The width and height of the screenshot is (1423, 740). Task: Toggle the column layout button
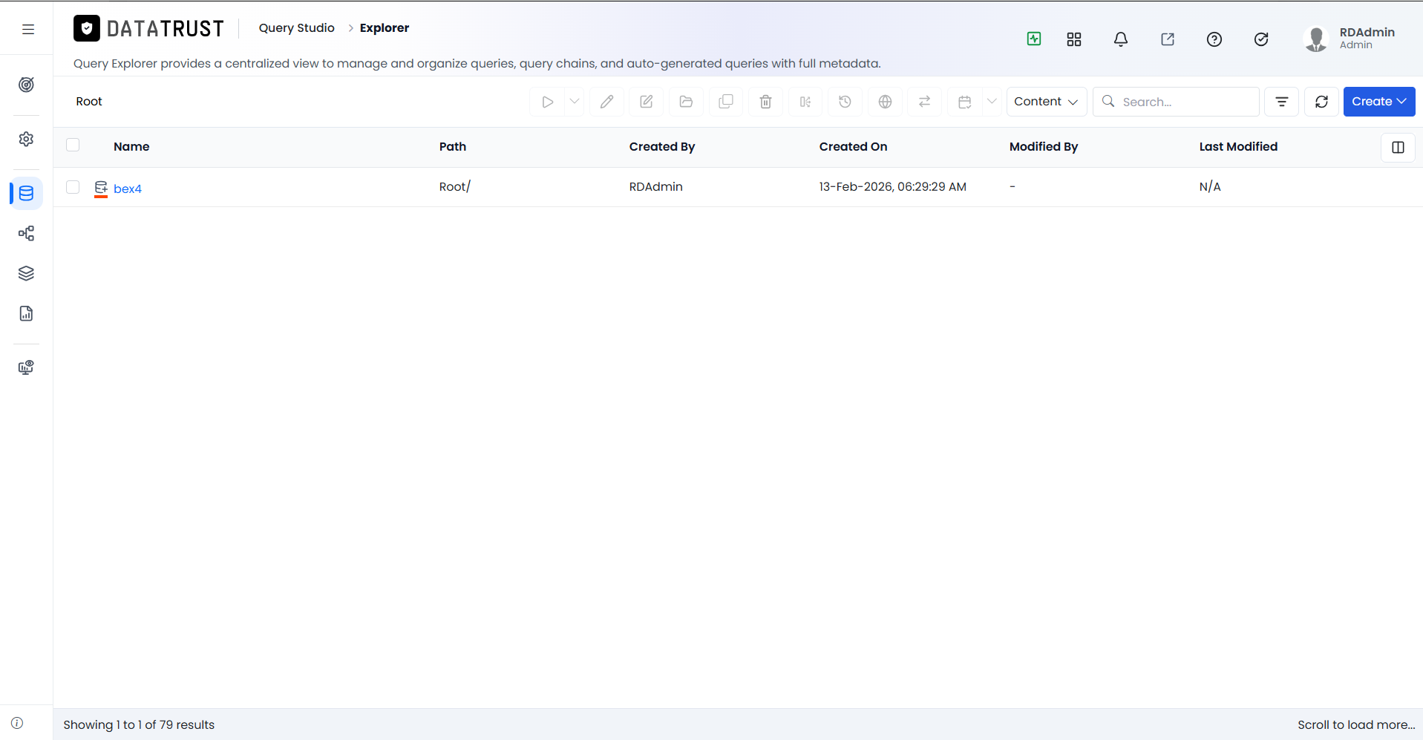point(1398,147)
